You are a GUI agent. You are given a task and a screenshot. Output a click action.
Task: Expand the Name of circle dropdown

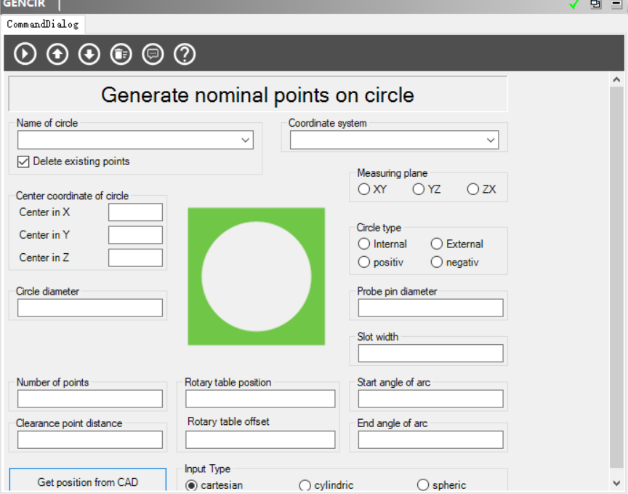tap(245, 140)
